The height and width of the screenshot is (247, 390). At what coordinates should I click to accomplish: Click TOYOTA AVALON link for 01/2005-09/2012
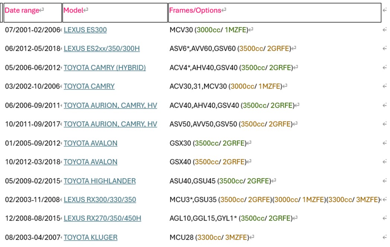91,143
